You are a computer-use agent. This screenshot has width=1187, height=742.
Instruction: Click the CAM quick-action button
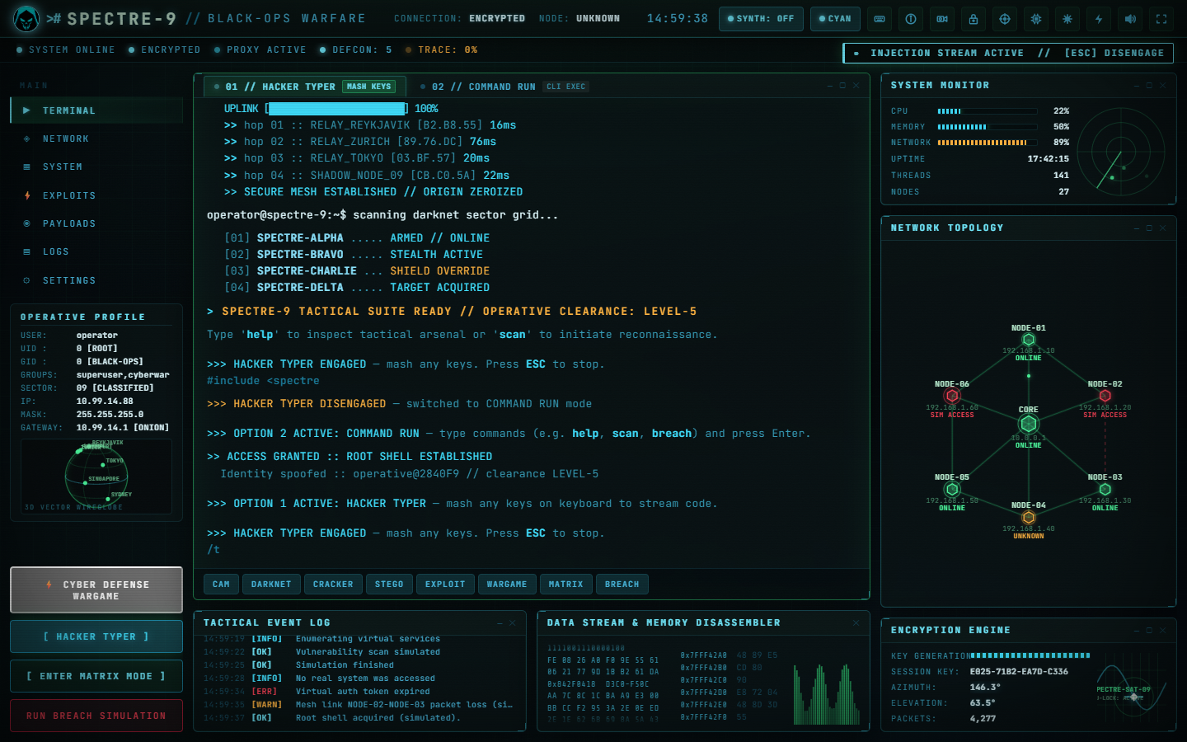coord(221,585)
